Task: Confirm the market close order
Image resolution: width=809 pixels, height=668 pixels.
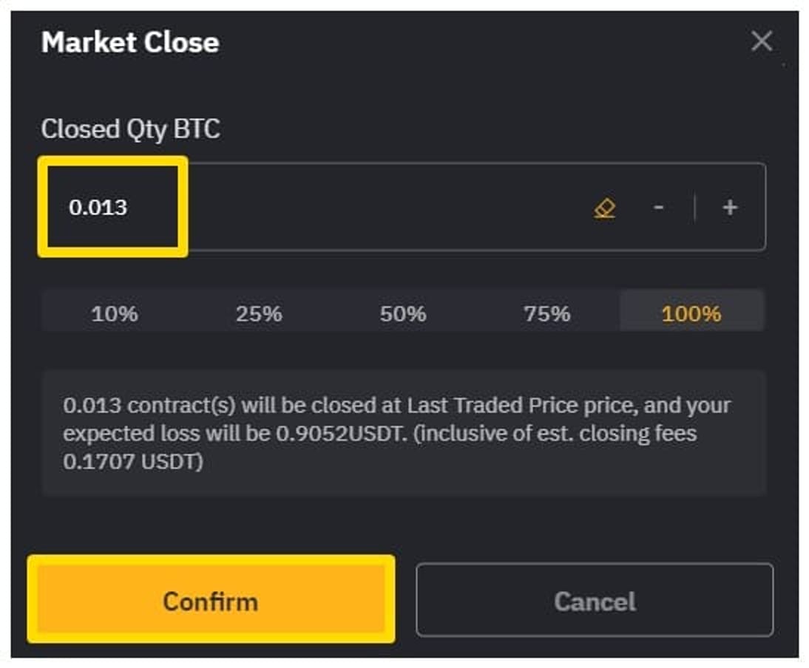Action: 211,600
